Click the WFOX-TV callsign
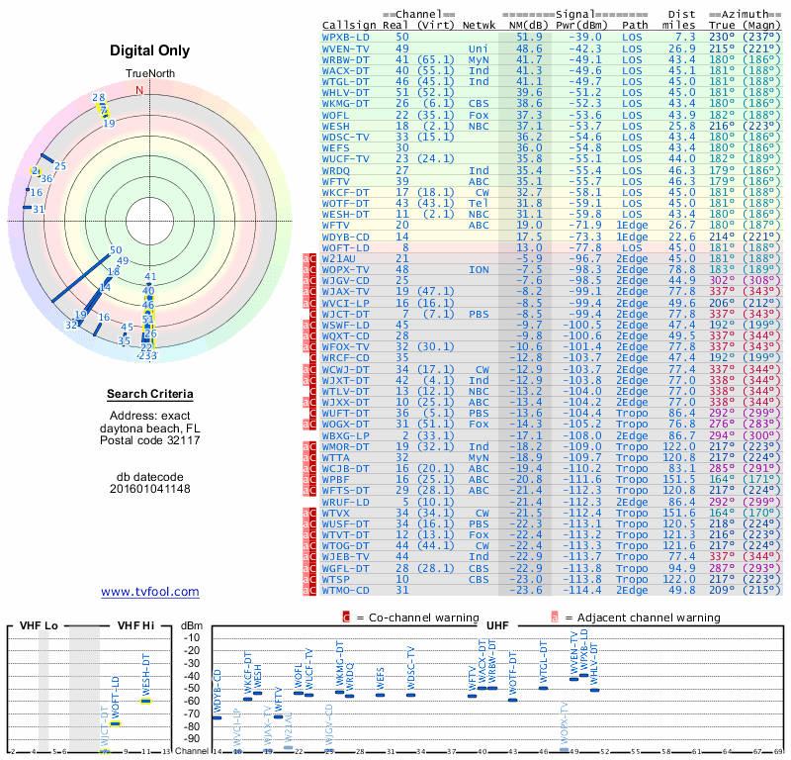 pos(345,347)
